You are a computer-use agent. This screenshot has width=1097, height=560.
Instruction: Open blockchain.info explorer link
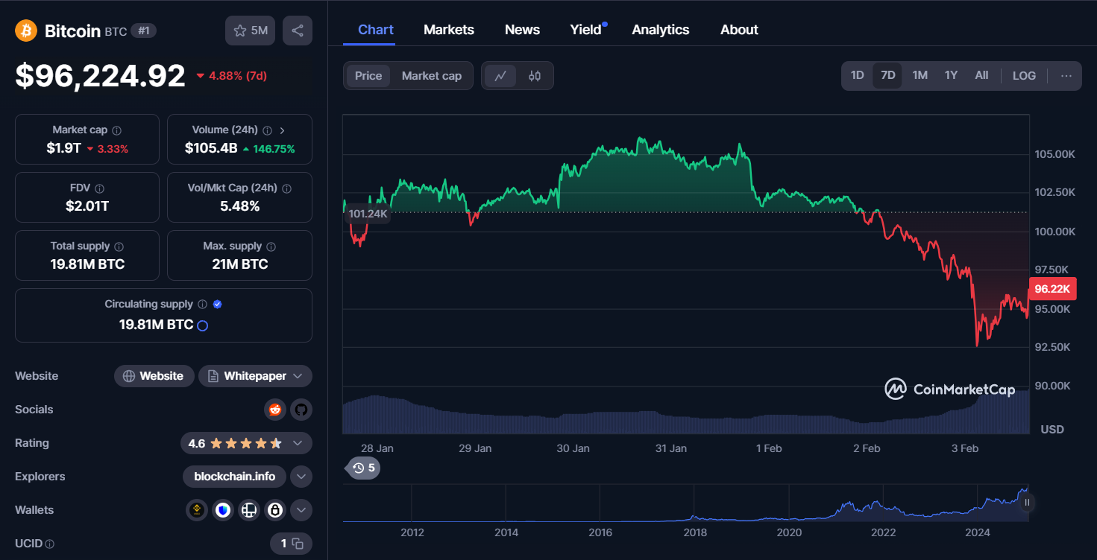click(x=234, y=477)
